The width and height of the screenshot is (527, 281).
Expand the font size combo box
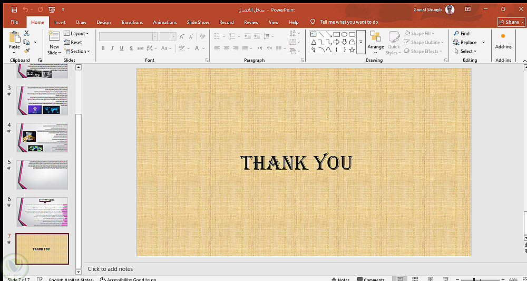coord(173,36)
